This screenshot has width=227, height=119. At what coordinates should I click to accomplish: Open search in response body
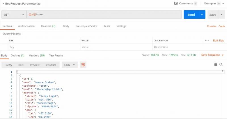pyautogui.click(x=221, y=64)
